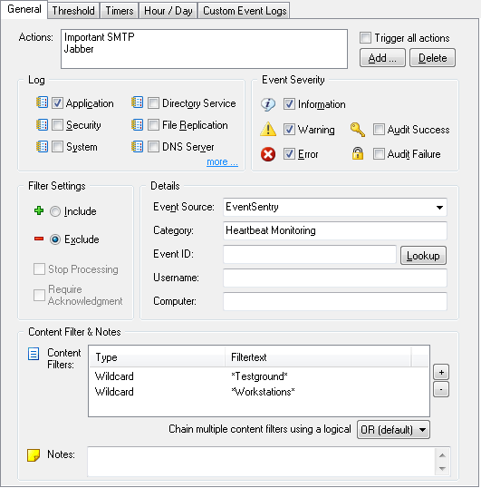Click the Lookup button

(423, 256)
